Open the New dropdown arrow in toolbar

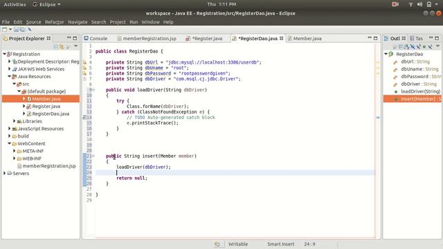[x=10, y=29]
